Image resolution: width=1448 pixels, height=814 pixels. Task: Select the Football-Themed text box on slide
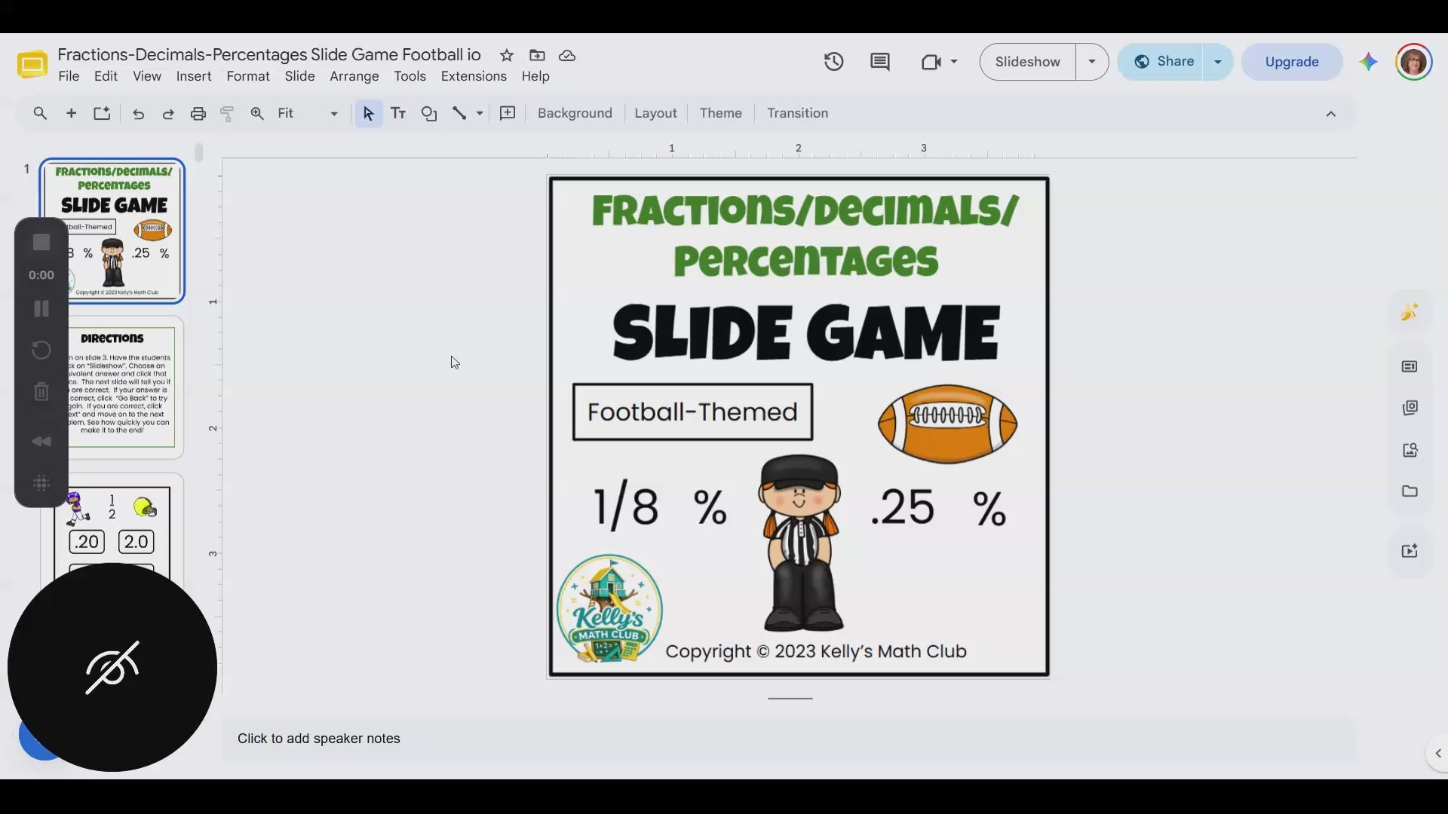[692, 412]
